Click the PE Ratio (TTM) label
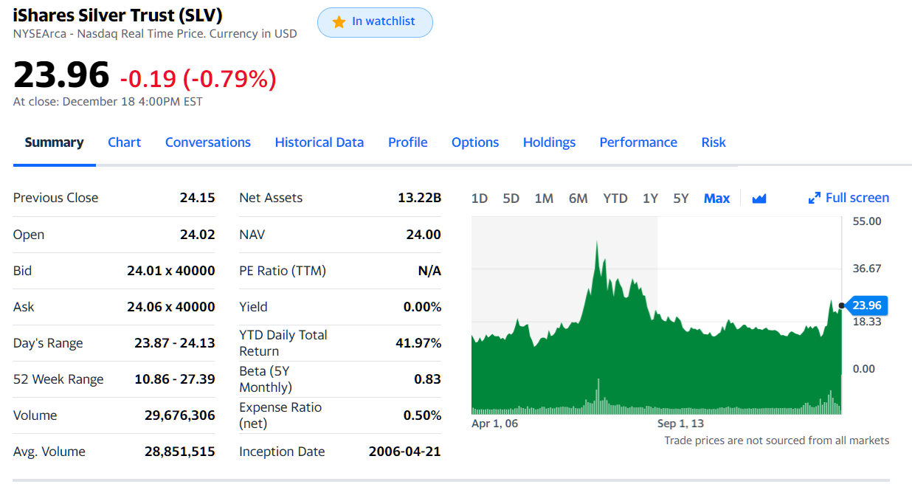Screen dimensions: 912x487 283,271
